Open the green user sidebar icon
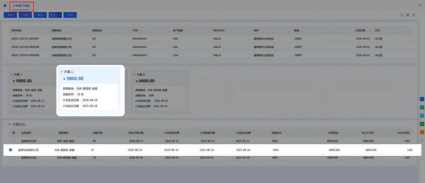This screenshot has height=183, width=425. pos(422,124)
